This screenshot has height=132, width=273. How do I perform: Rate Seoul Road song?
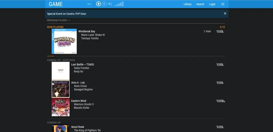(220, 127)
